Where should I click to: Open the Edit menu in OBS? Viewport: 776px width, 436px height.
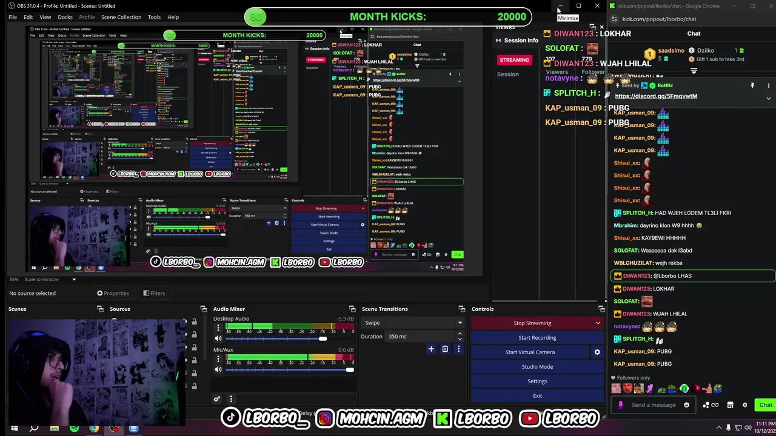(28, 17)
